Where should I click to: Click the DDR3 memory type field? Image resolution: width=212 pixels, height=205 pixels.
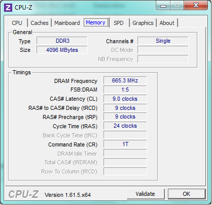(x=62, y=41)
